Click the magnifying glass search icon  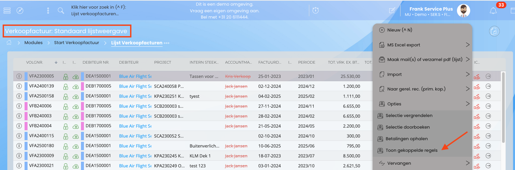[61, 11]
